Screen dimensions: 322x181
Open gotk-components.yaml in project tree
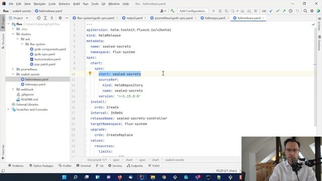coord(50,49)
